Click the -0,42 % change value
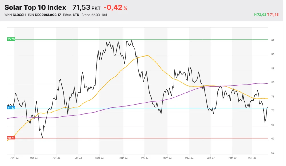Viewport: 286px width, 166px height. tap(115, 8)
